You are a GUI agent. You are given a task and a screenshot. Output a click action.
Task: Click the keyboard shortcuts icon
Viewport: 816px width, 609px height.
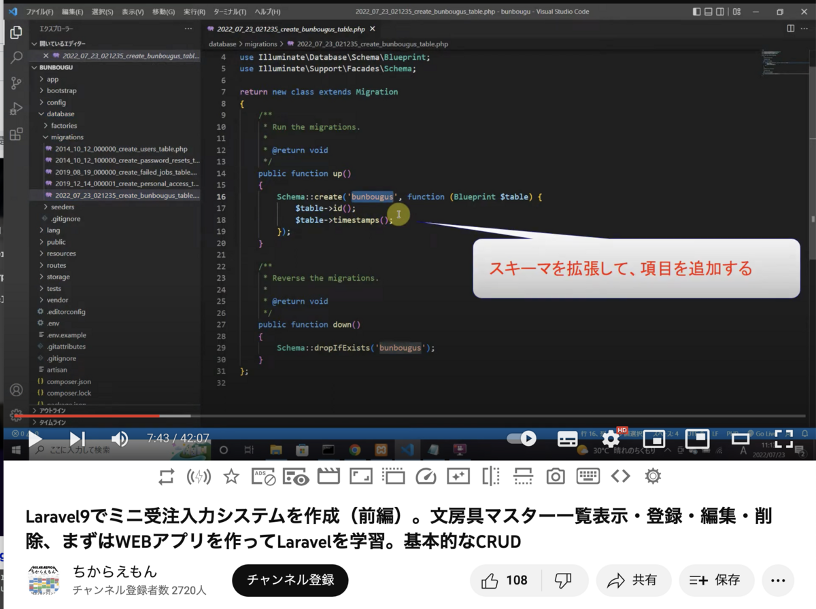point(588,477)
